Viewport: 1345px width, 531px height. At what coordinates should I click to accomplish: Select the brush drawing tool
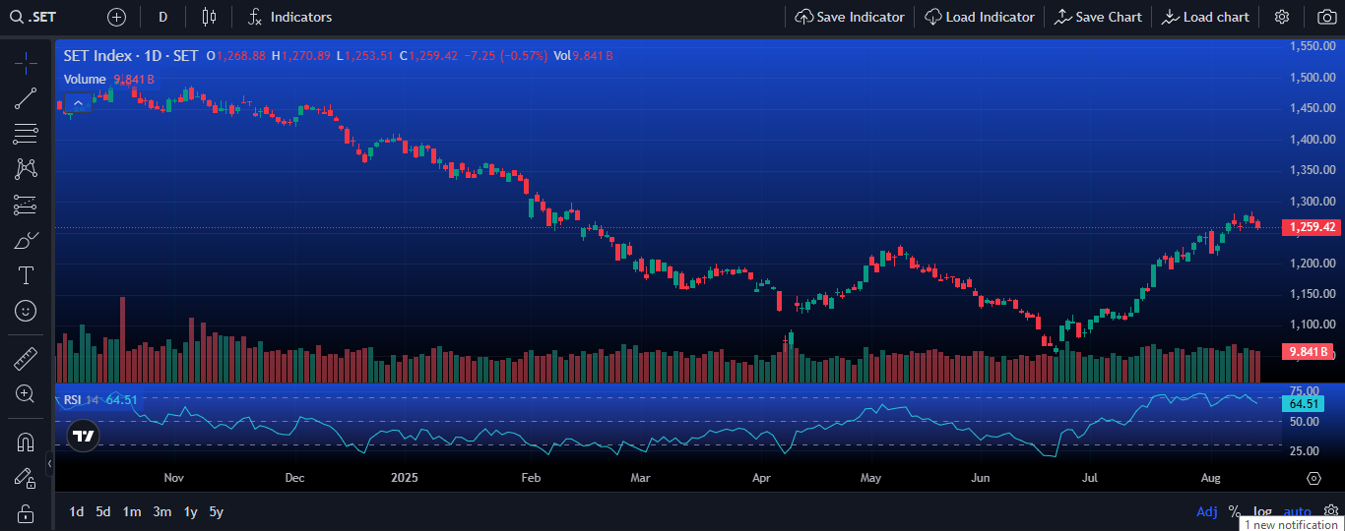click(26, 240)
